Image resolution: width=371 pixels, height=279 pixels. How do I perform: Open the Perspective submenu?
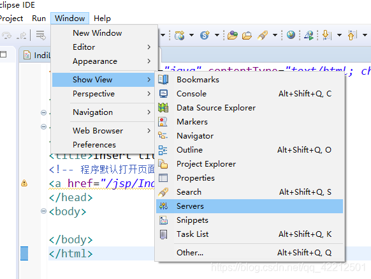[104, 94]
